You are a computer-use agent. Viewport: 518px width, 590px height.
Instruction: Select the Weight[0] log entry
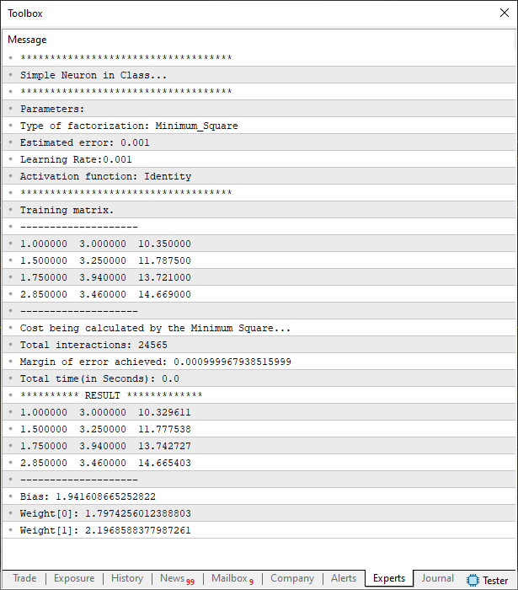(105, 513)
